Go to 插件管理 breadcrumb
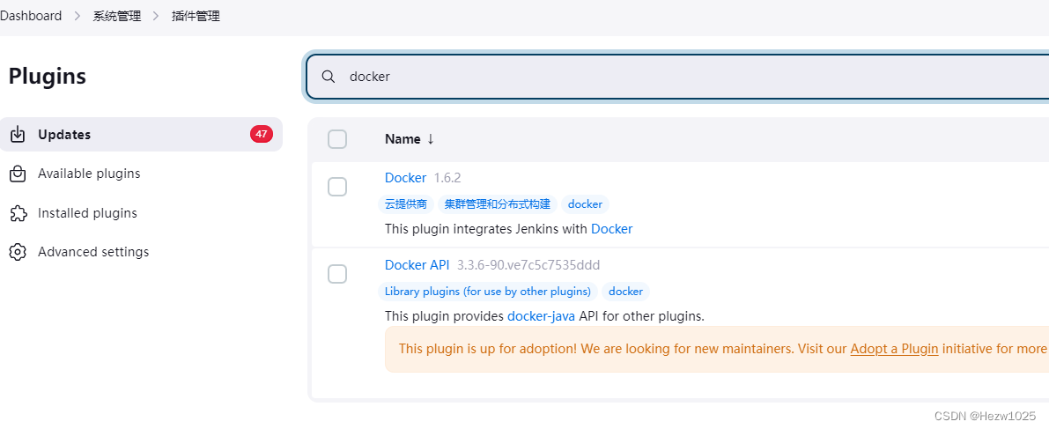1049x429 pixels. 196,16
